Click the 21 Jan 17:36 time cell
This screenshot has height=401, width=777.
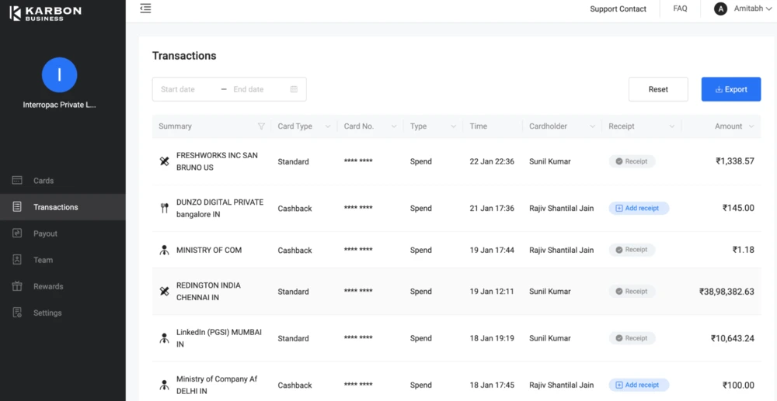tap(492, 208)
